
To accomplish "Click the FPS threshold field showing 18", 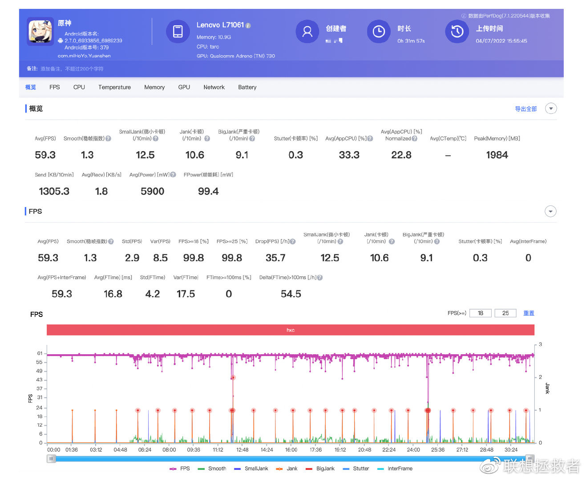I will [481, 313].
